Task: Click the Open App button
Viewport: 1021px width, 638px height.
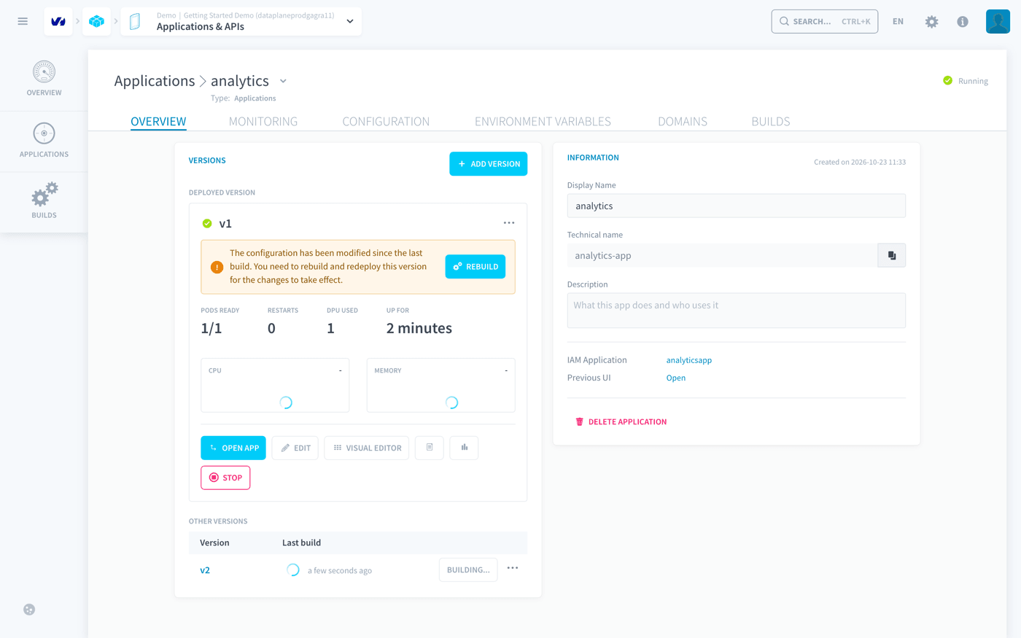Action: point(233,448)
